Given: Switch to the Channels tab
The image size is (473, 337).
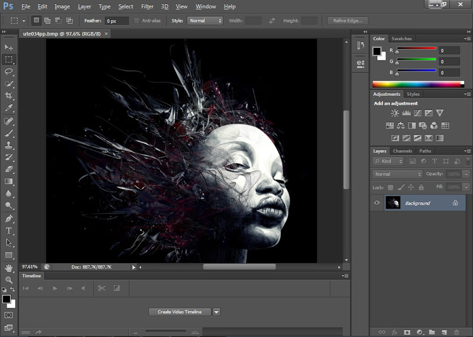Looking at the screenshot, I should click(x=403, y=151).
